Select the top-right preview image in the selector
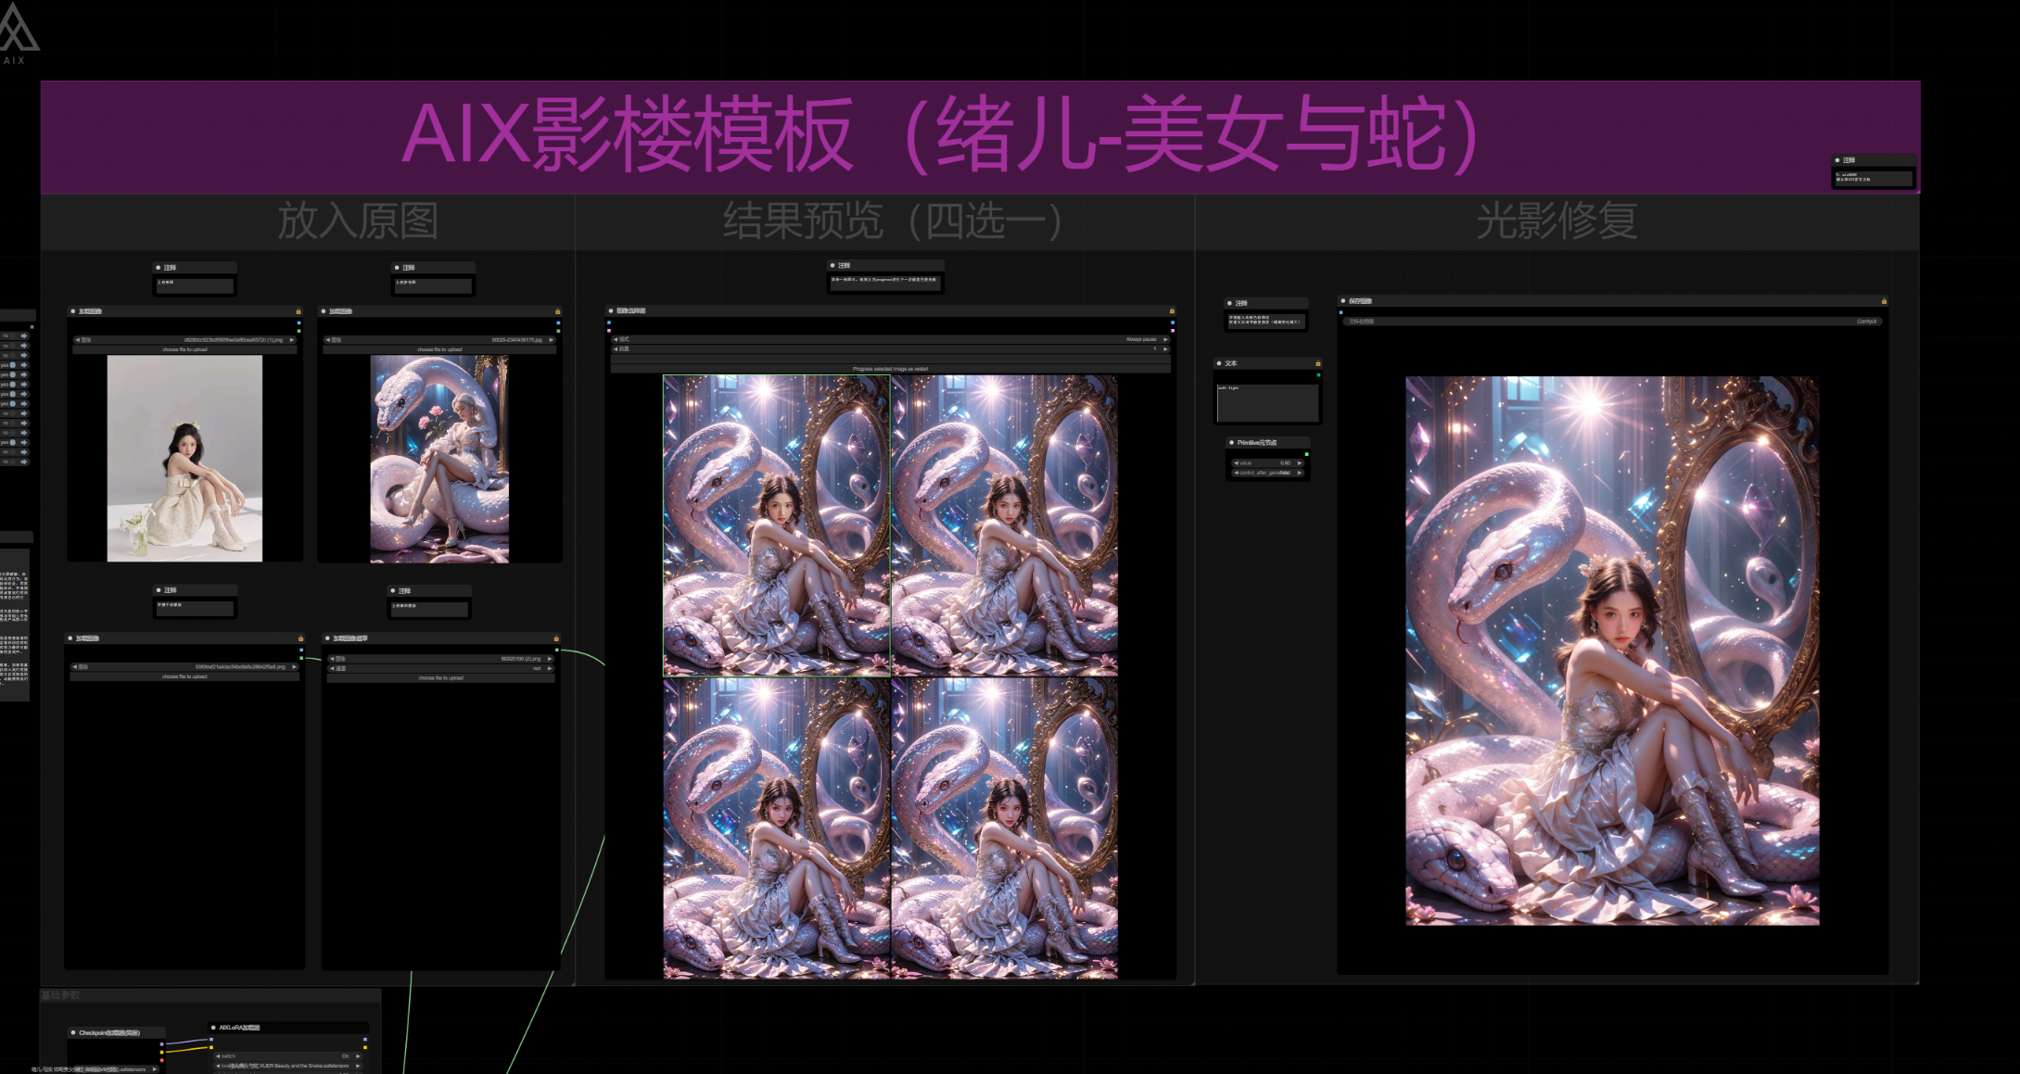 (x=1004, y=525)
